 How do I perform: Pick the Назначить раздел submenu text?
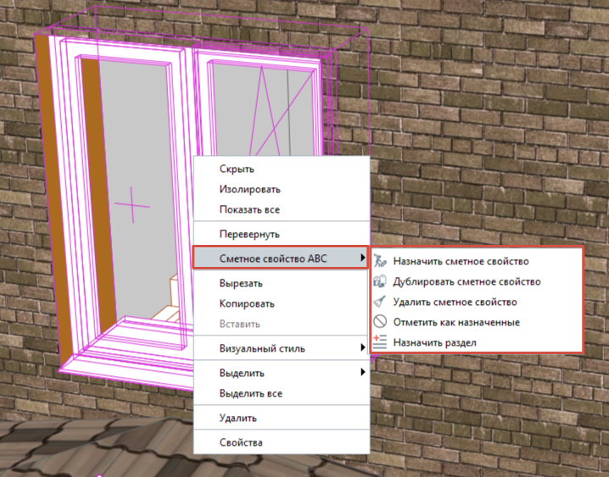pos(434,343)
